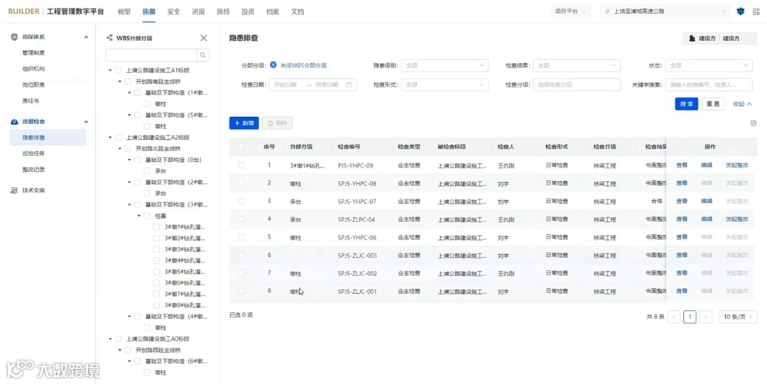The width and height of the screenshot is (767, 384).
Task: Change page size 10条/页 dropdown
Action: 738,317
